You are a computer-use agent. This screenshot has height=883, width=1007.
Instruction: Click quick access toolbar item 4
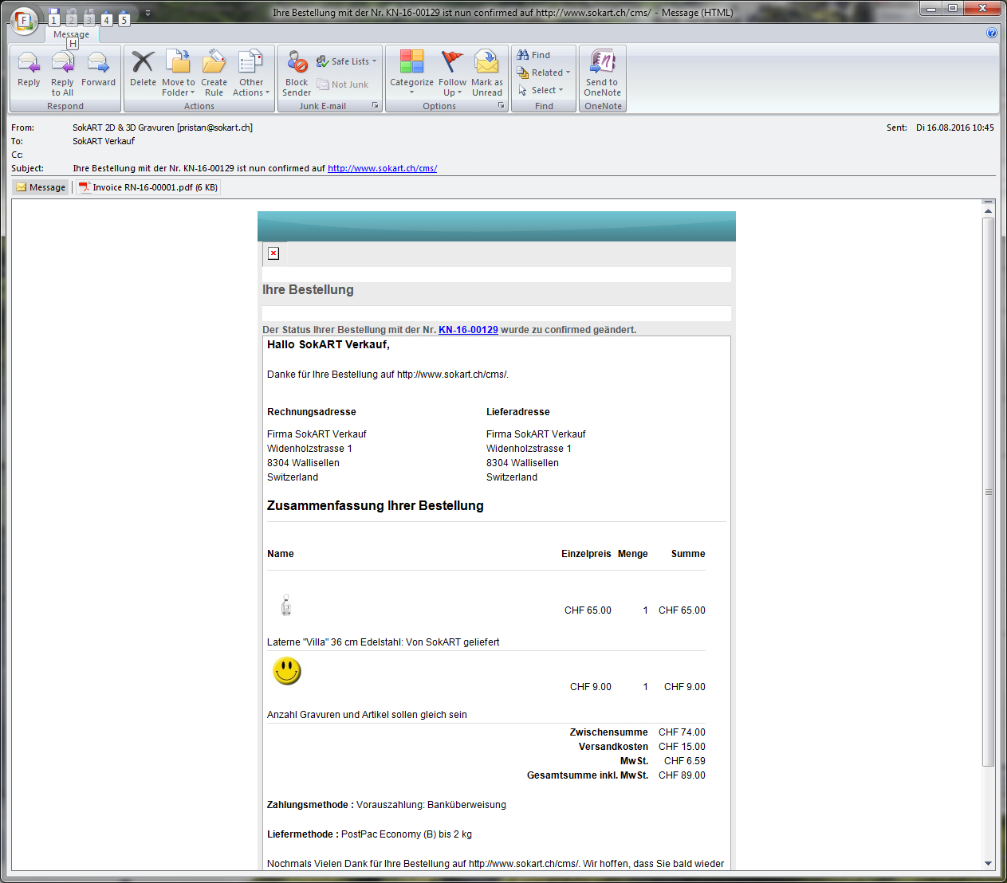pyautogui.click(x=106, y=18)
